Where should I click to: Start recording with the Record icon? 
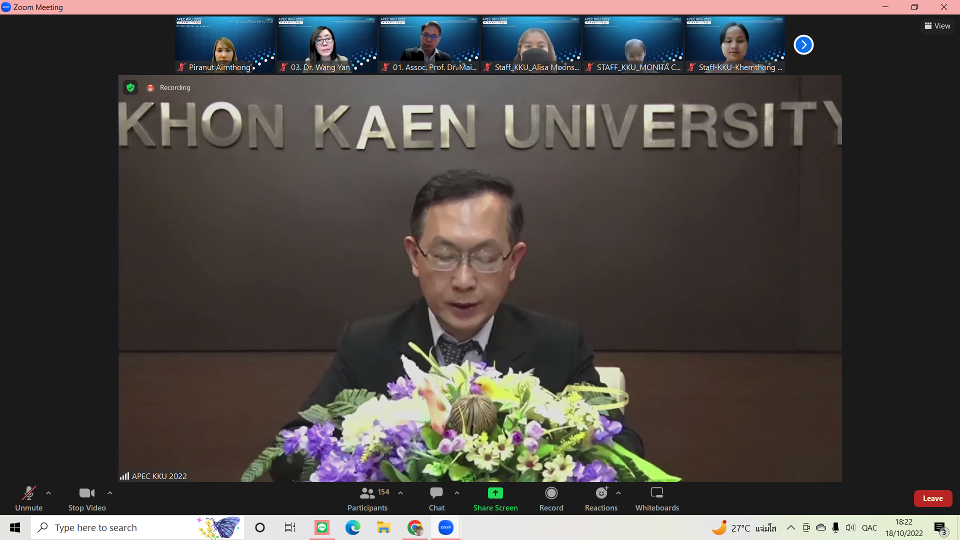(x=551, y=493)
